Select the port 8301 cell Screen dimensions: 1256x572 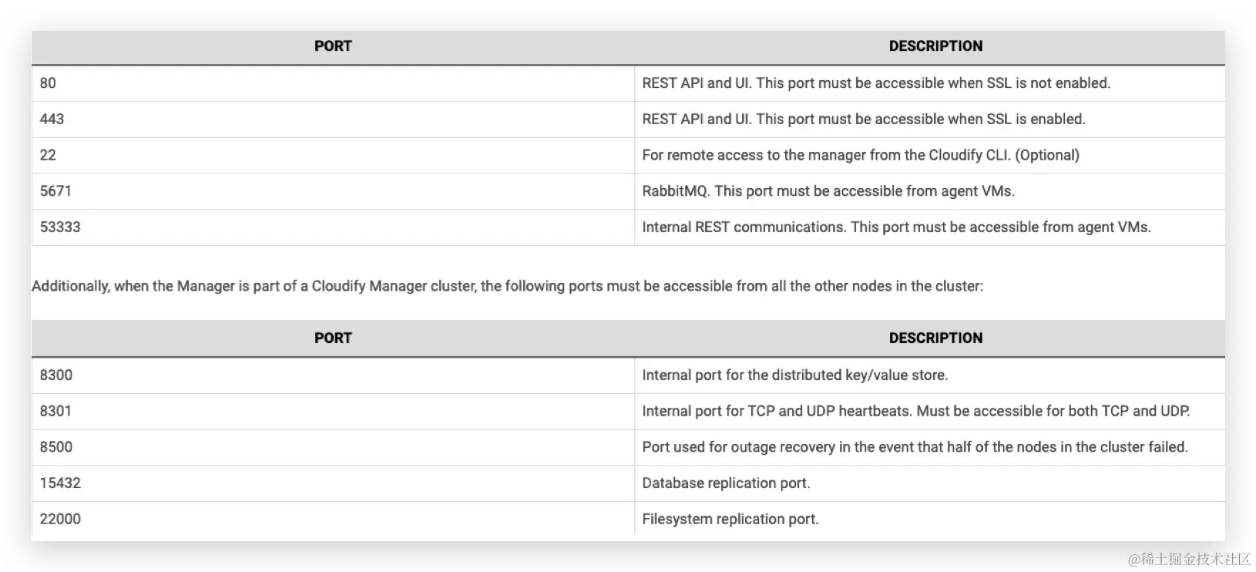[333, 412]
